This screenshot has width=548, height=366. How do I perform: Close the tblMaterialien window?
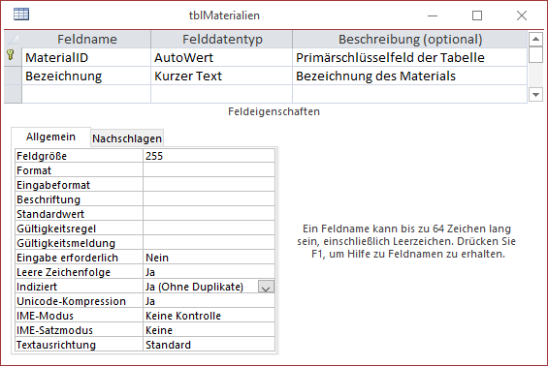coord(522,15)
